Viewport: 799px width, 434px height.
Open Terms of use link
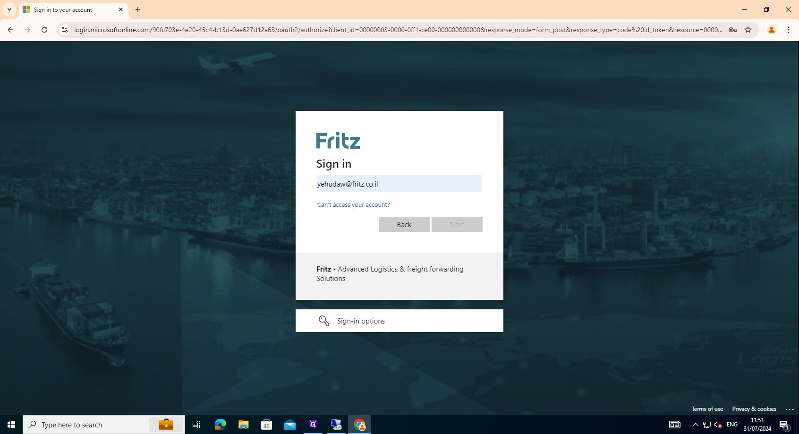click(707, 409)
